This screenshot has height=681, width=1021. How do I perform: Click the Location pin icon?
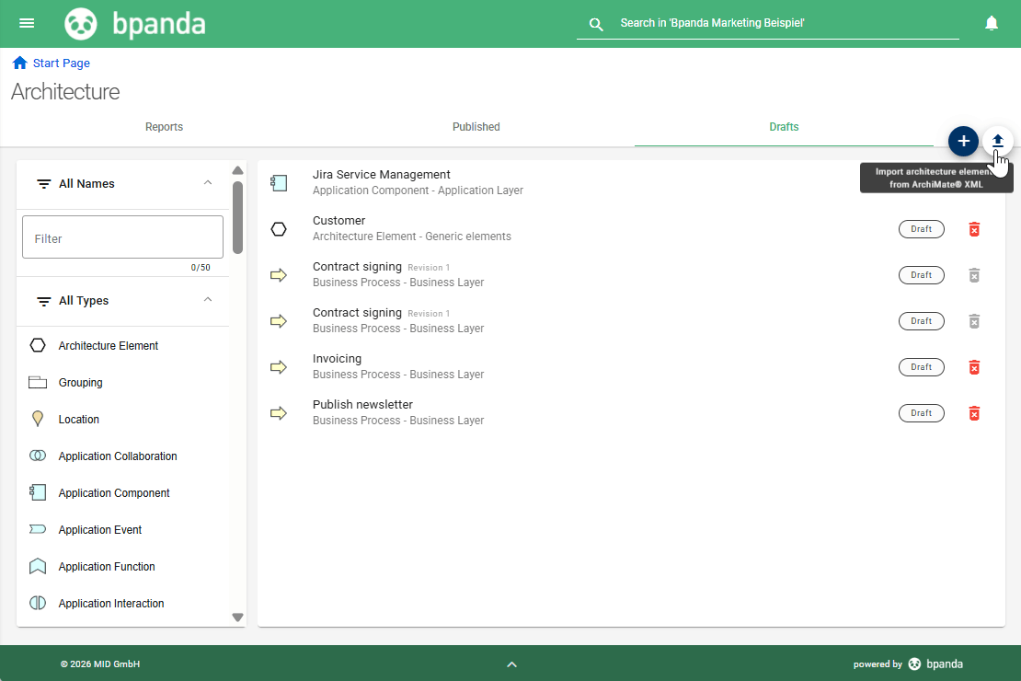38,419
